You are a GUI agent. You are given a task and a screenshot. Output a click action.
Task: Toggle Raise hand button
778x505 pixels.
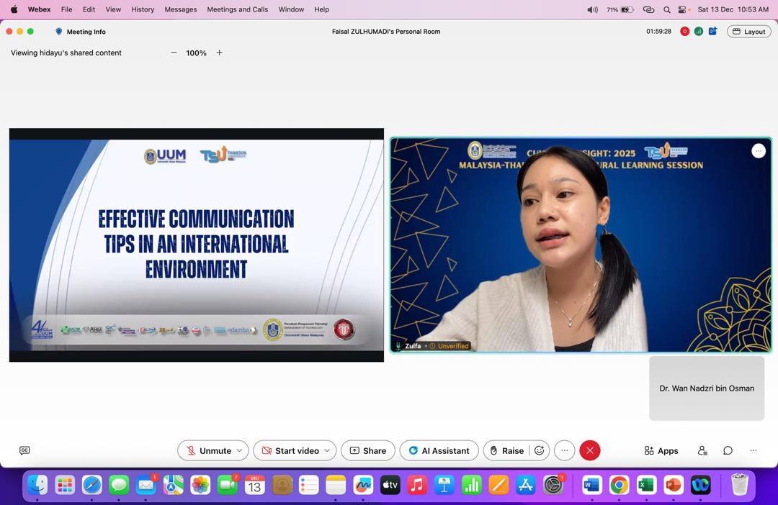coord(506,450)
